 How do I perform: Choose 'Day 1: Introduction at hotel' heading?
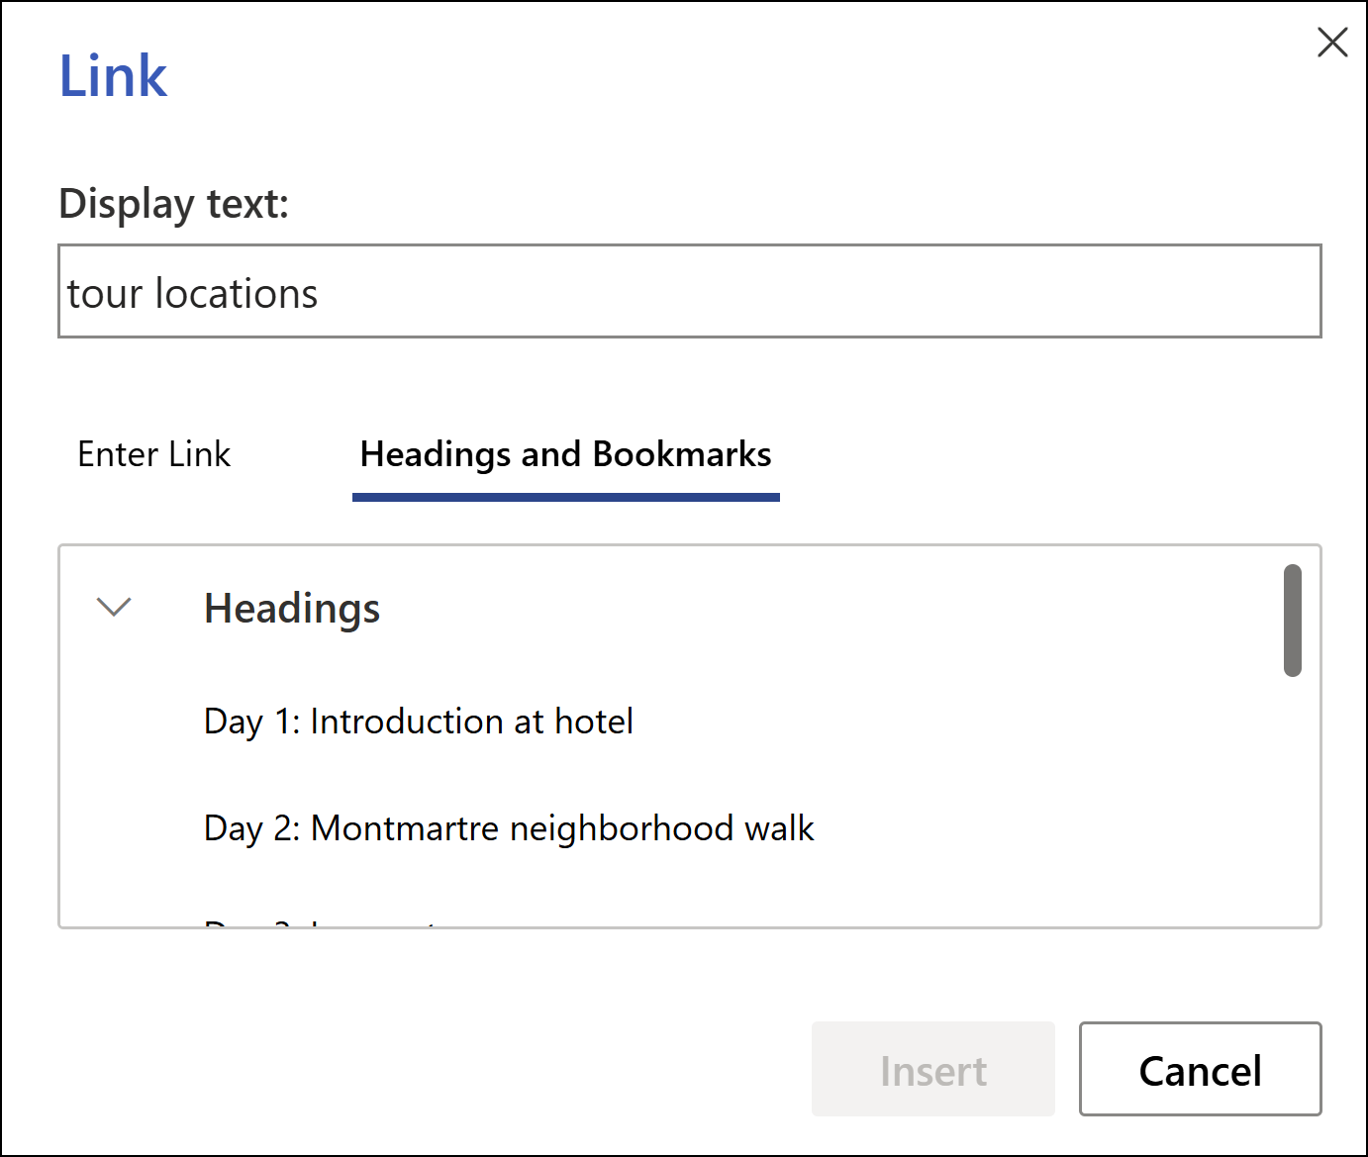click(x=418, y=722)
